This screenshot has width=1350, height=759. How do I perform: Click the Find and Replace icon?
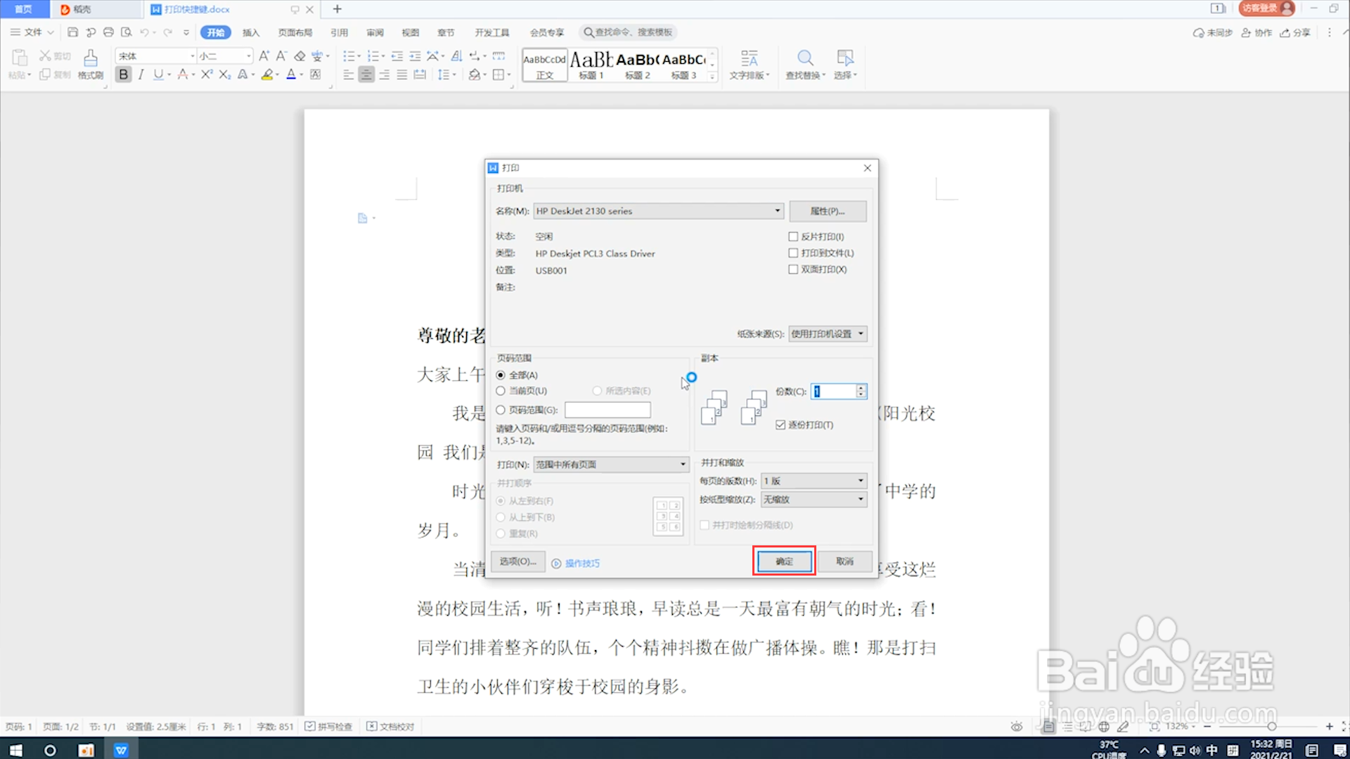(805, 63)
